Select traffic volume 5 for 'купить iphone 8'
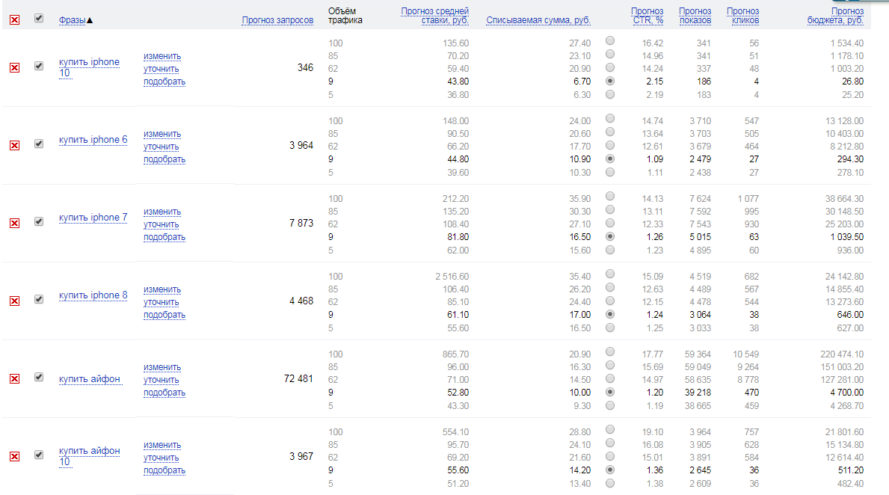Image resolution: width=889 pixels, height=495 pixels. point(610,328)
